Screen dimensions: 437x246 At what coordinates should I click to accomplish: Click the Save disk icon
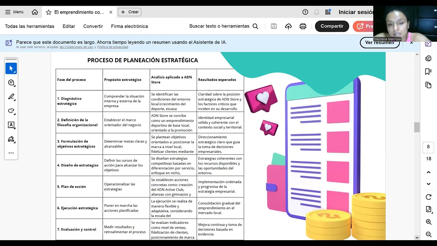pyautogui.click(x=274, y=26)
